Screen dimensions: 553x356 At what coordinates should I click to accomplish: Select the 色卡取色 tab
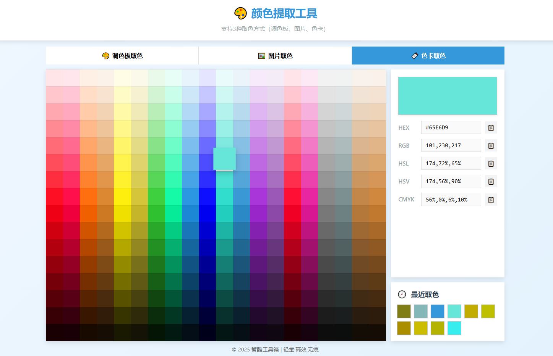coord(428,56)
